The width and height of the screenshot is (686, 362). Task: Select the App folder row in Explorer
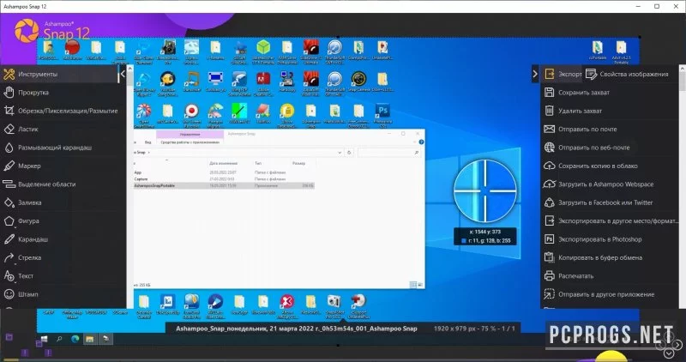click(224, 172)
